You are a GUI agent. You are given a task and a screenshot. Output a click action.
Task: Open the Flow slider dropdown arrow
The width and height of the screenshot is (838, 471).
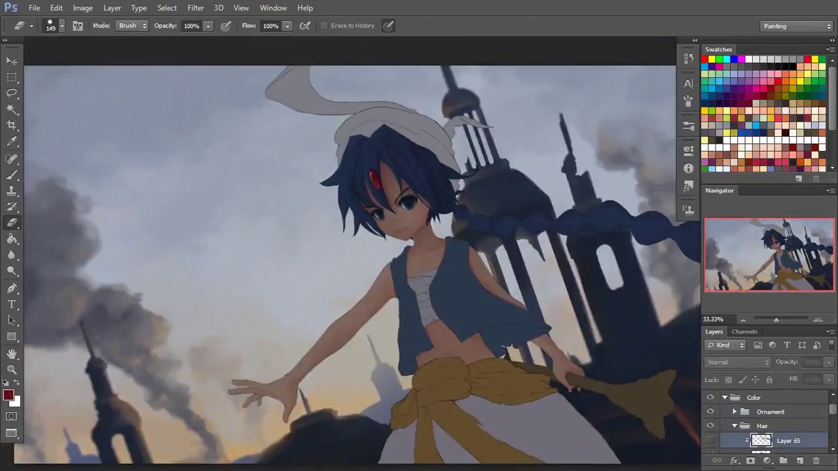287,26
